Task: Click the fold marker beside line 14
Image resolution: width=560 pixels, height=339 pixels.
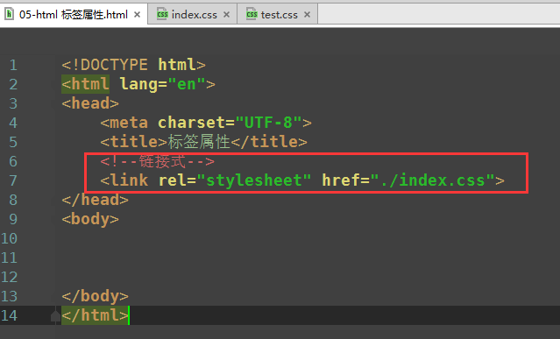Action: pyautogui.click(x=55, y=316)
